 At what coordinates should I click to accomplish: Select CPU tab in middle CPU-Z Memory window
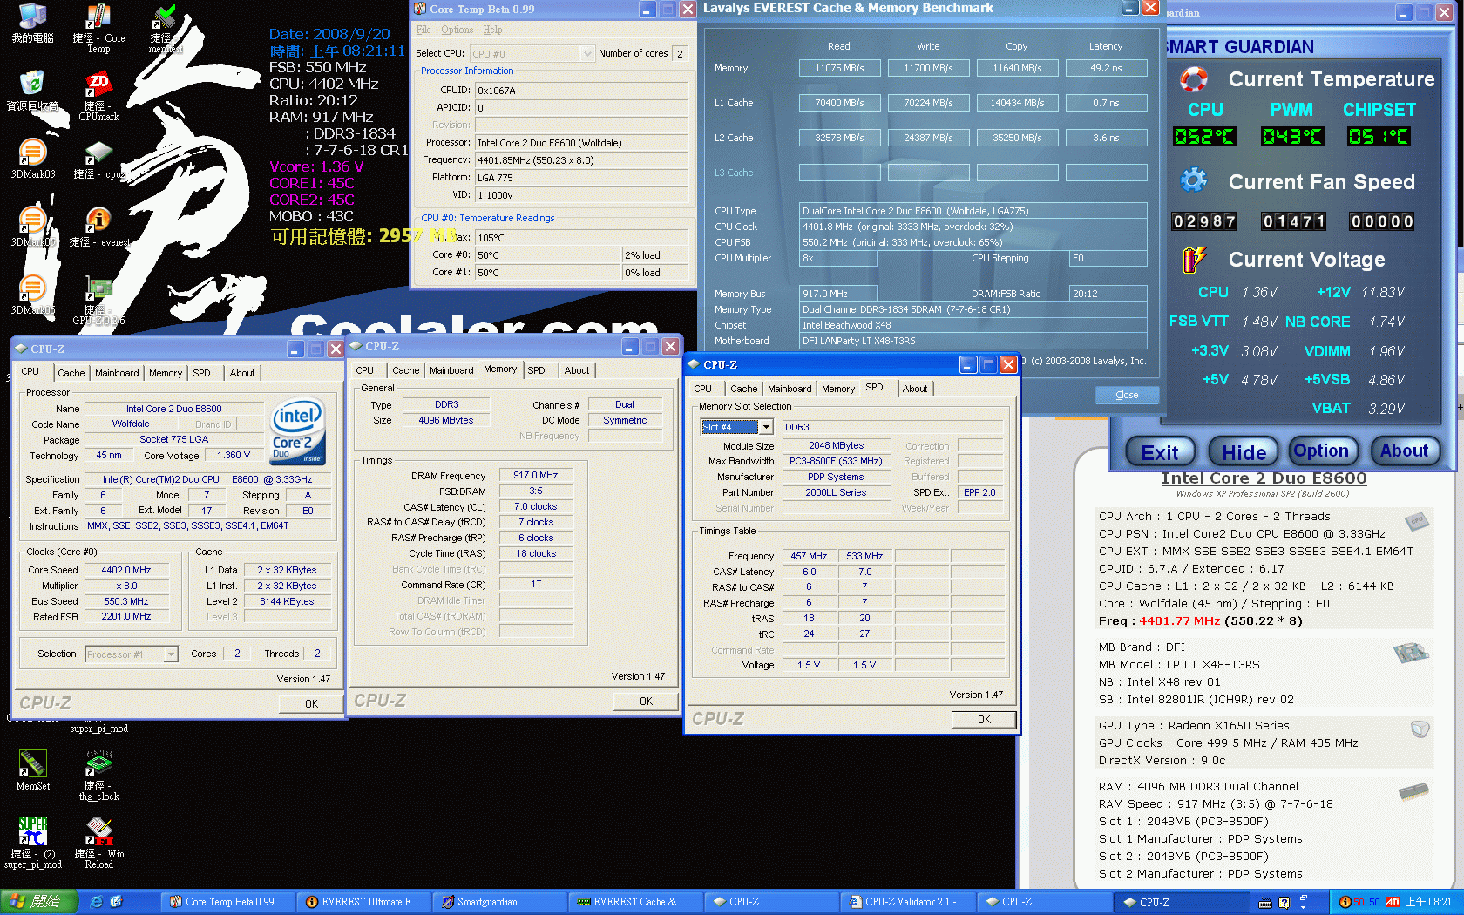tap(364, 370)
